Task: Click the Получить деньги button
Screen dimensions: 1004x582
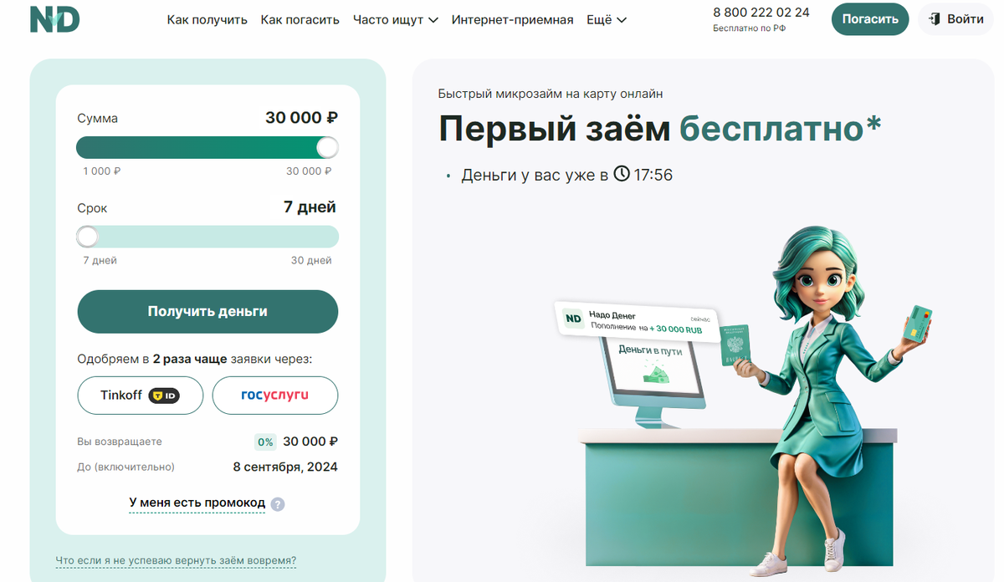Action: tap(207, 311)
